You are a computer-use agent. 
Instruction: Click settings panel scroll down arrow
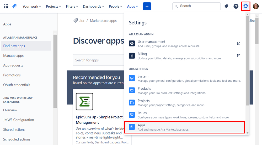point(248,133)
